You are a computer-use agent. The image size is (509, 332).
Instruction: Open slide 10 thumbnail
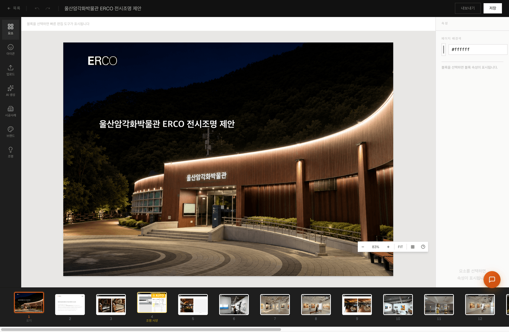click(398, 304)
